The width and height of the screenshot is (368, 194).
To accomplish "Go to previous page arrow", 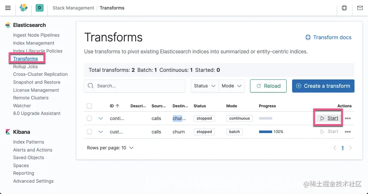I will click(x=335, y=148).
